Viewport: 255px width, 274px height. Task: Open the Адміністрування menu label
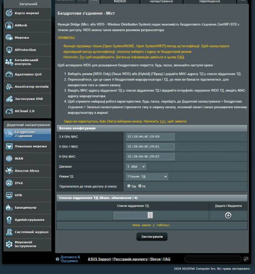[x=29, y=220]
